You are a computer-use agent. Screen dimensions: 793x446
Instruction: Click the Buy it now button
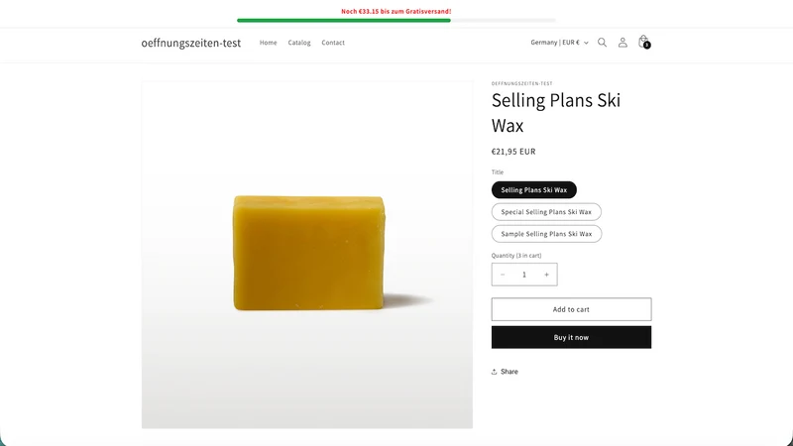pos(572,337)
